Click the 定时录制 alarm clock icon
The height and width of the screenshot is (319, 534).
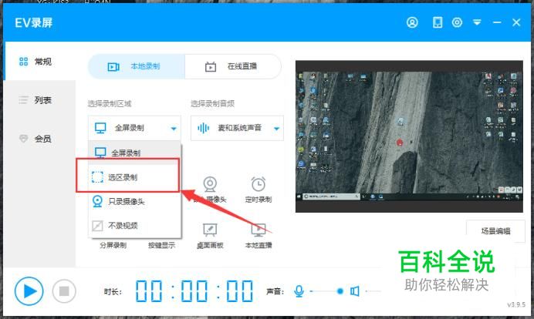pos(259,184)
